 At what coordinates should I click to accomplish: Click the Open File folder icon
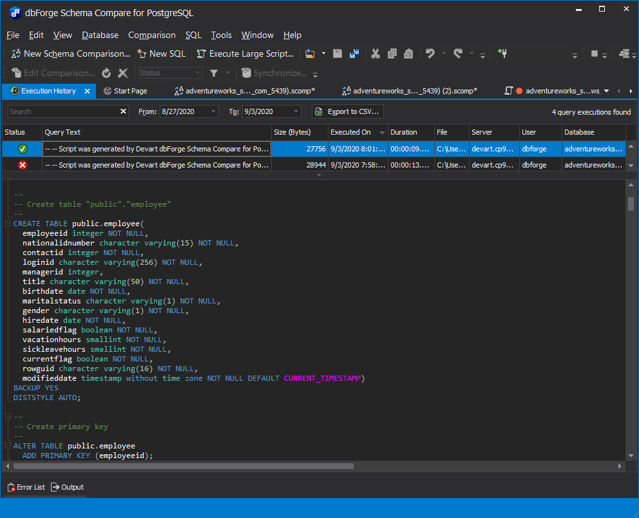[x=310, y=53]
